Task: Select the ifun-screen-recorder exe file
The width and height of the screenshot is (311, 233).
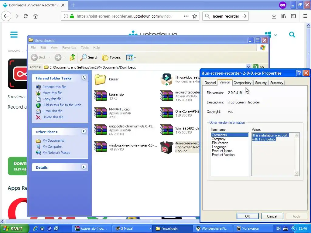Action: click(180, 147)
